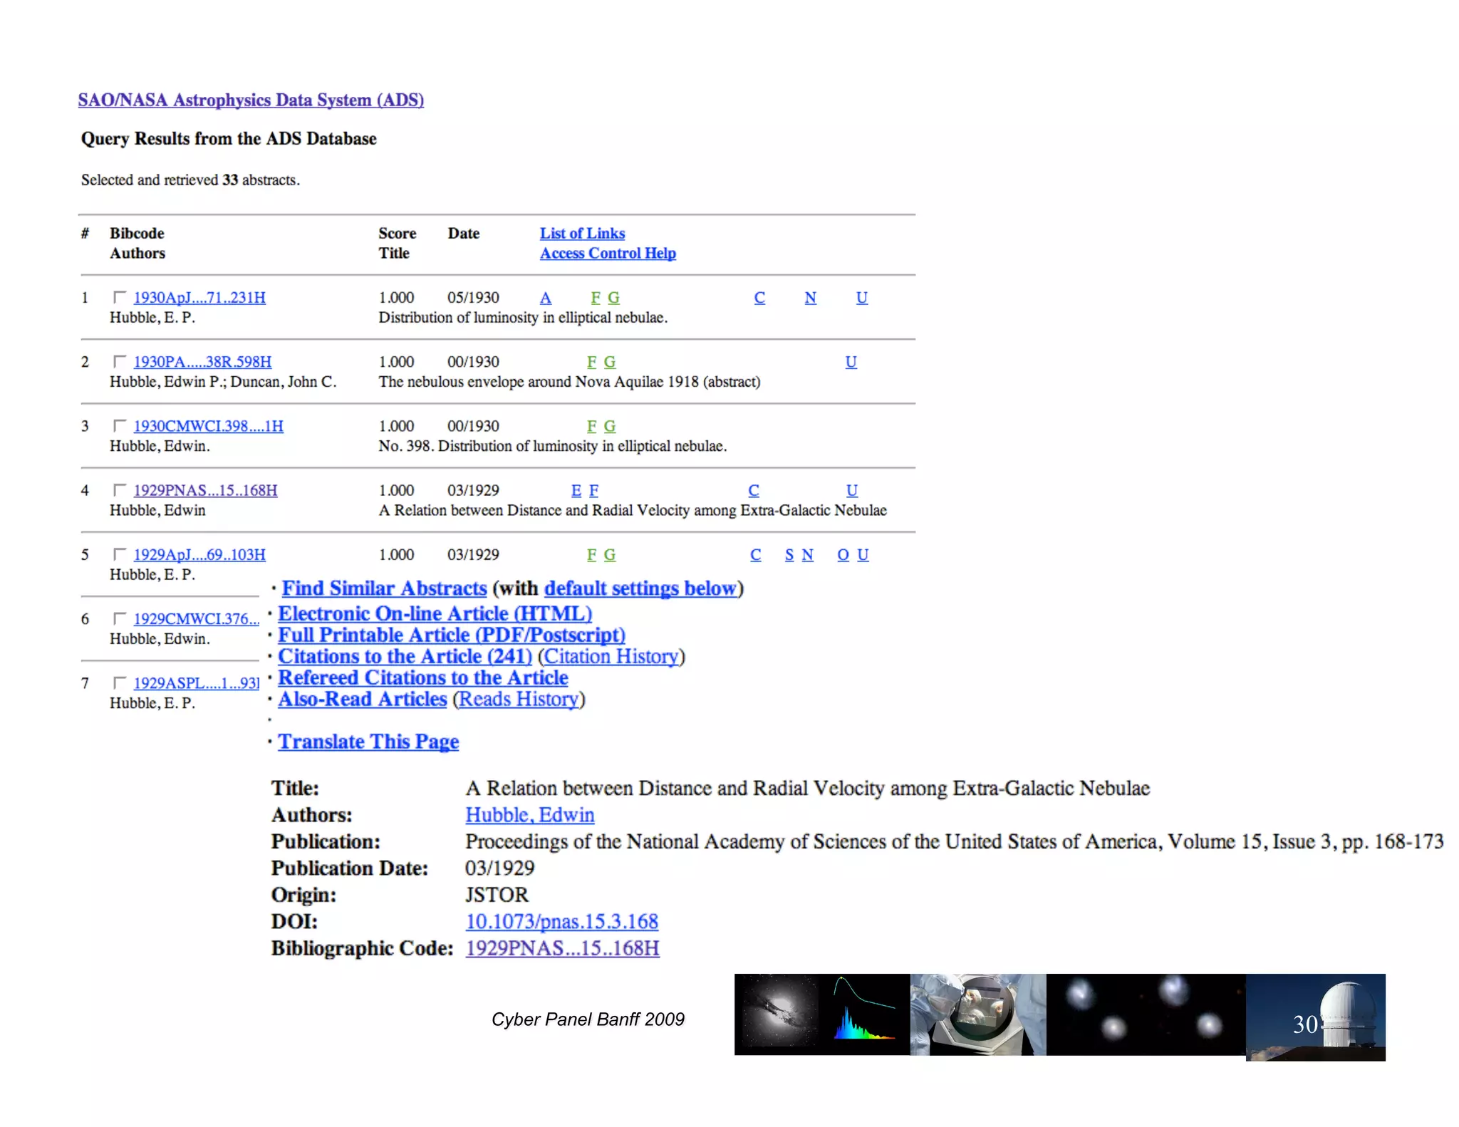Viewport: 1459px width, 1127px height.
Task: Click the O link in row 5
Action: tap(843, 554)
